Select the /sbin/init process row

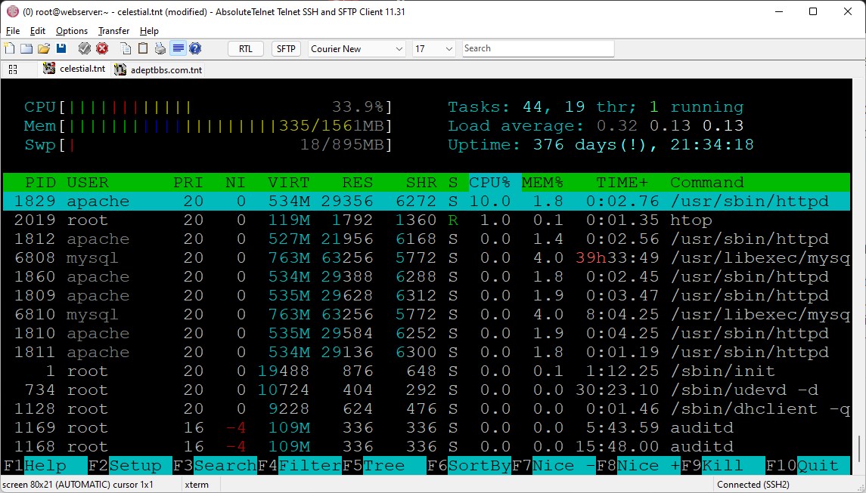[x=427, y=371]
